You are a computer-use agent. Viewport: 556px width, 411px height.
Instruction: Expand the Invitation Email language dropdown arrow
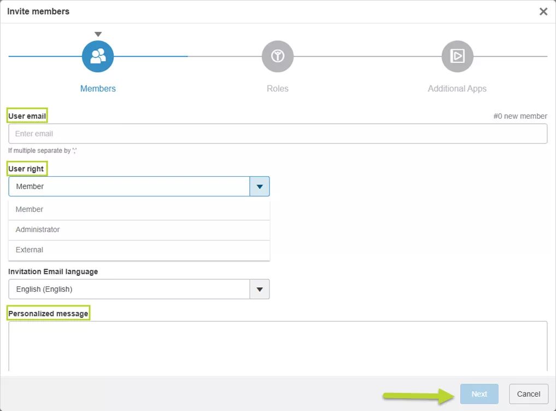coord(260,290)
